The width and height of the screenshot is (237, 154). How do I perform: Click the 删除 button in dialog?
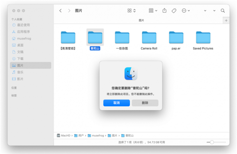coord(145,103)
